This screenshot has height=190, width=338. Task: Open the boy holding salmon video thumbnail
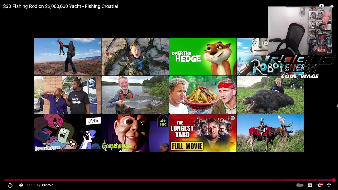pyautogui.click(x=135, y=95)
